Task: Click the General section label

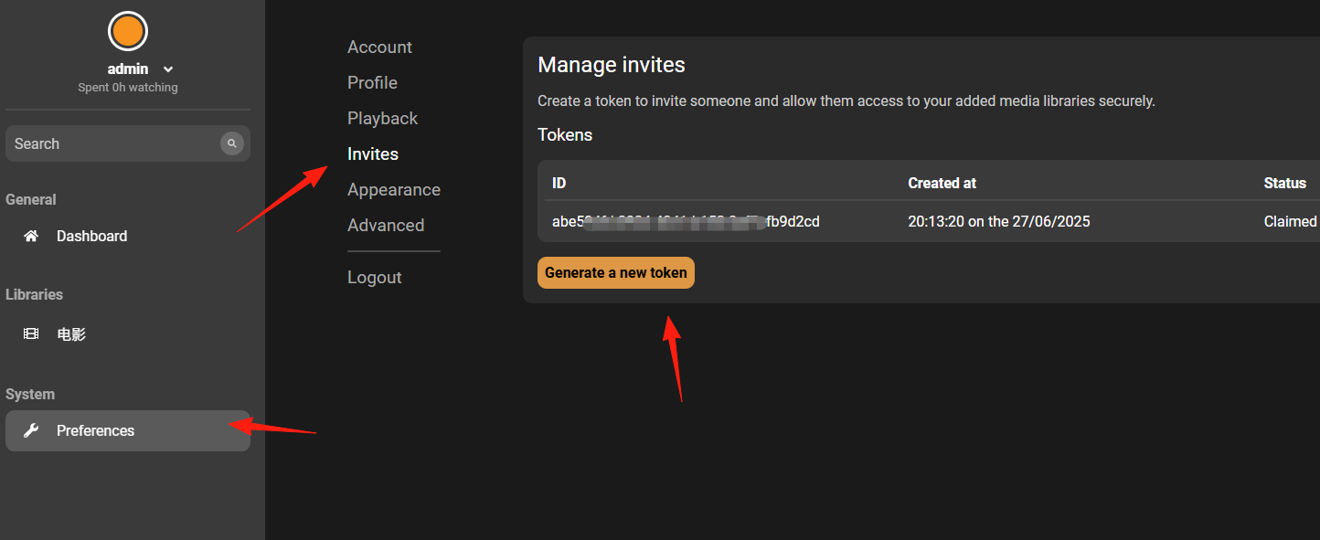Action: click(31, 199)
